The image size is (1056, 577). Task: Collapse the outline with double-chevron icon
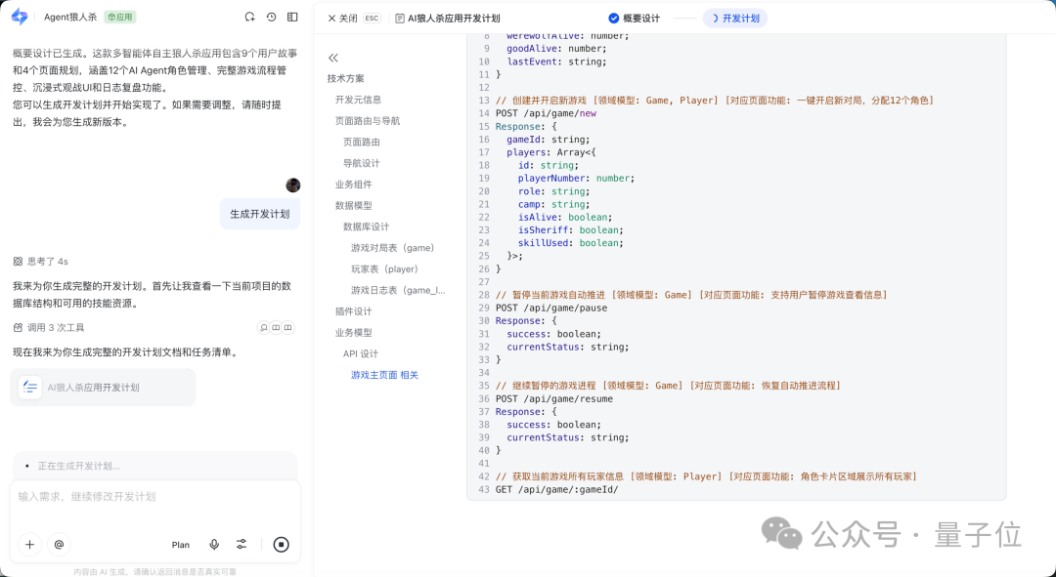click(x=333, y=58)
